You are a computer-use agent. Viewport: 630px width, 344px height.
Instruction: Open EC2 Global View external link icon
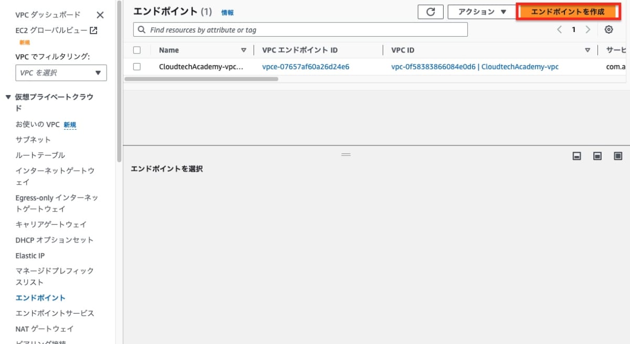tap(93, 30)
